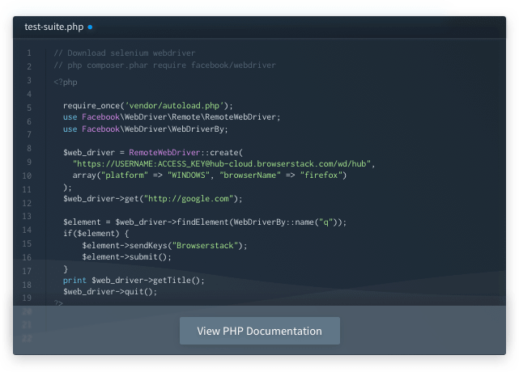The width and height of the screenshot is (519, 372).
Task: Click the 'use Facebook\WebDriver\Remote\RemoteWebDriver' line
Action: click(172, 117)
